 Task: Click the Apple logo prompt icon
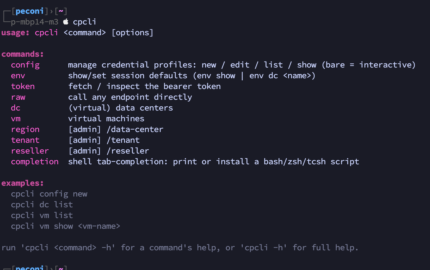66,22
